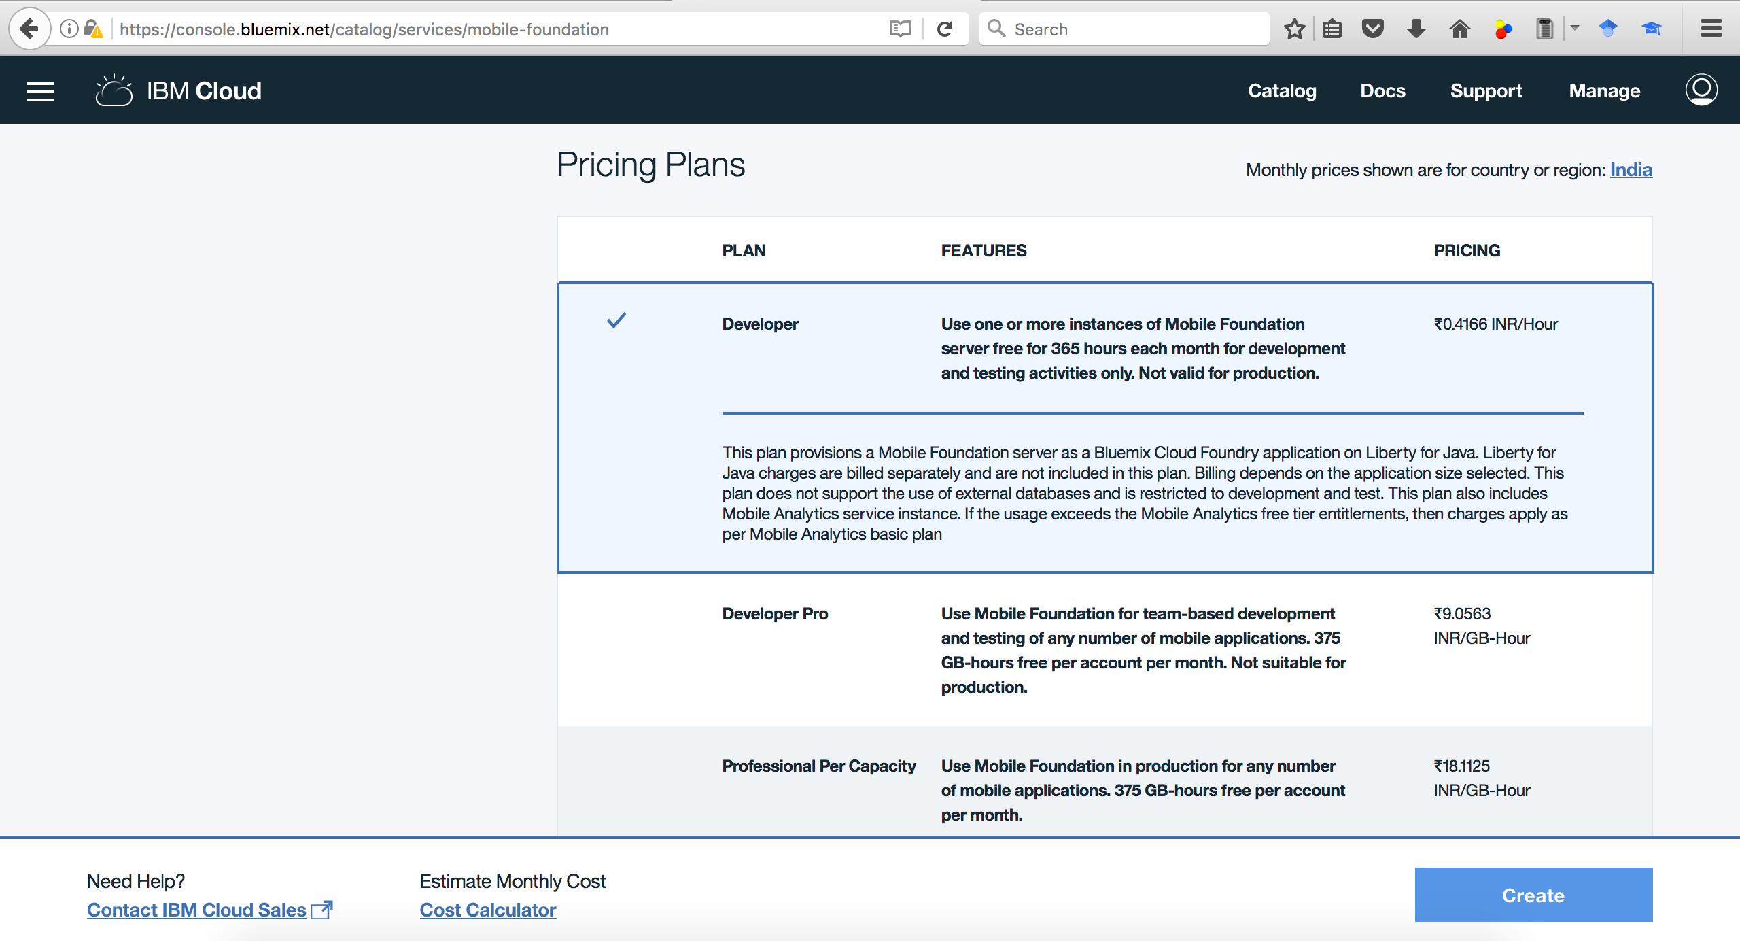Change country by clicking India link
Screen dimensions: 1740x941
(1631, 170)
